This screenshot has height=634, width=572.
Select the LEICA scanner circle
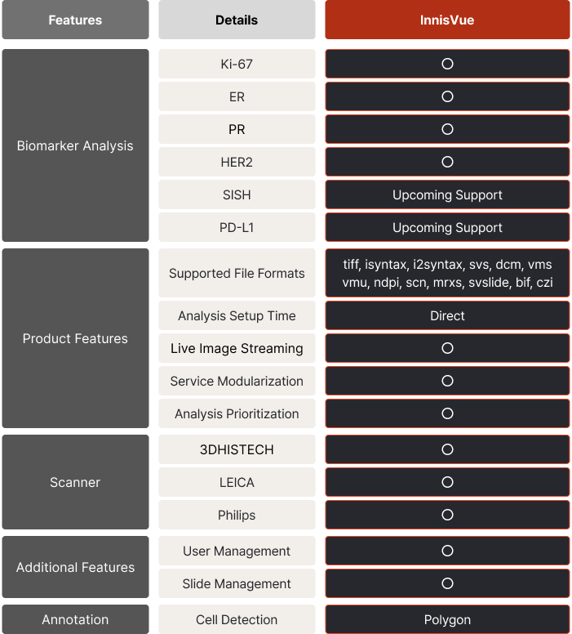pyautogui.click(x=447, y=482)
